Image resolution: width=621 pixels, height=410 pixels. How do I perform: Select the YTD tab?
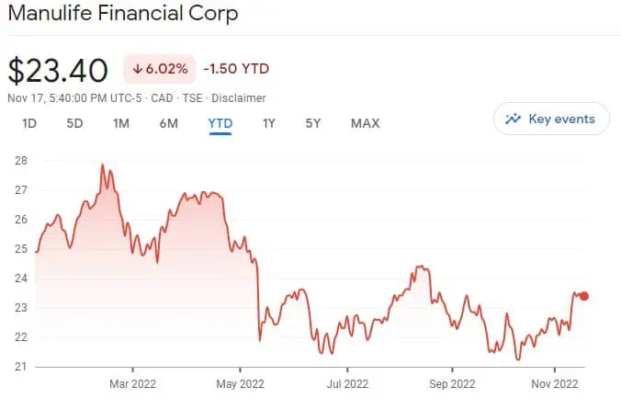(220, 123)
